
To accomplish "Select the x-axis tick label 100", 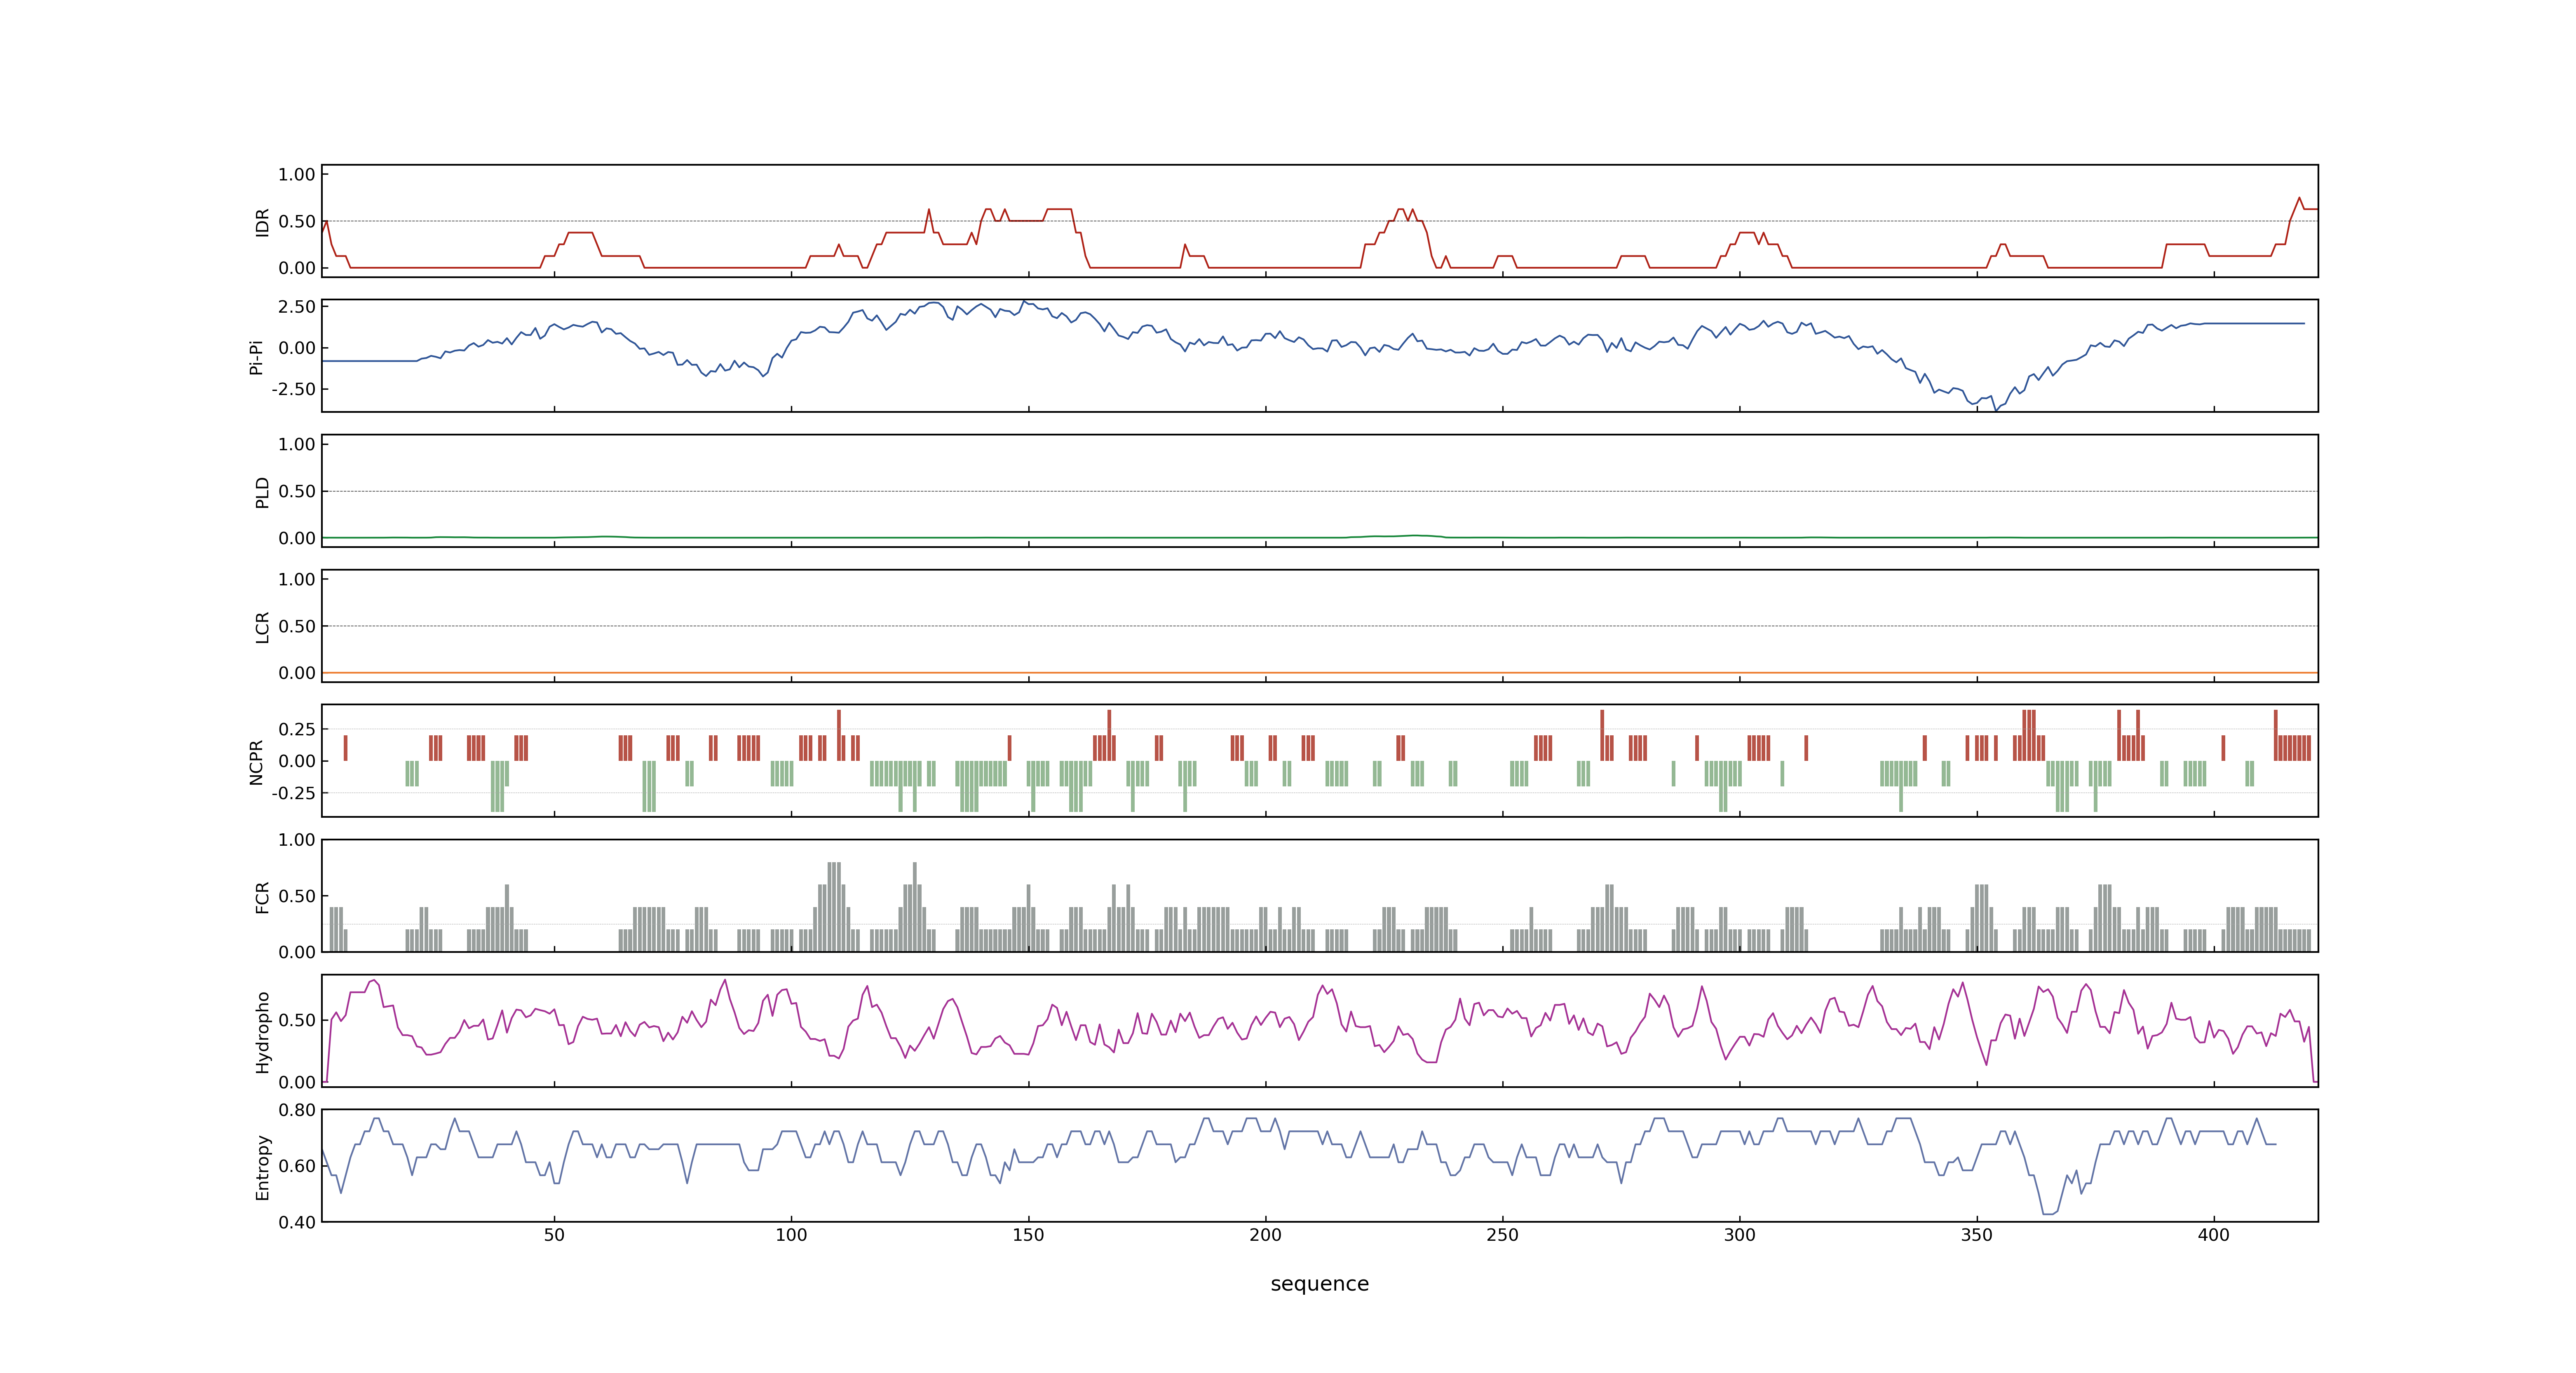I will (791, 1235).
